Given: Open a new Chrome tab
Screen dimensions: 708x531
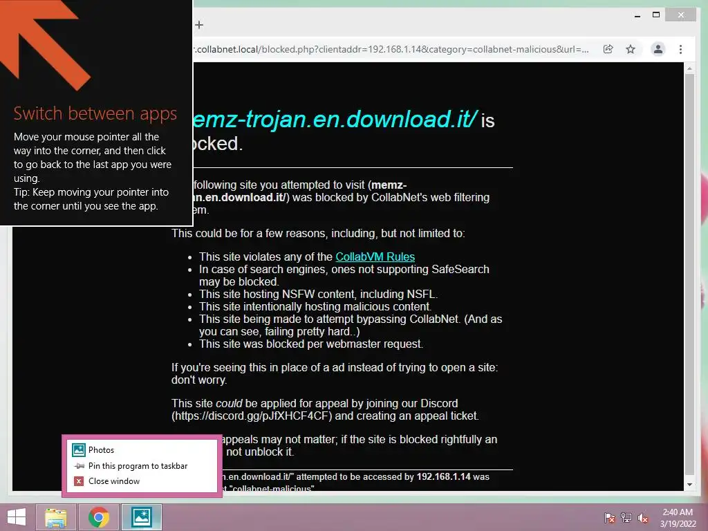Looking at the screenshot, I should (x=199, y=26).
